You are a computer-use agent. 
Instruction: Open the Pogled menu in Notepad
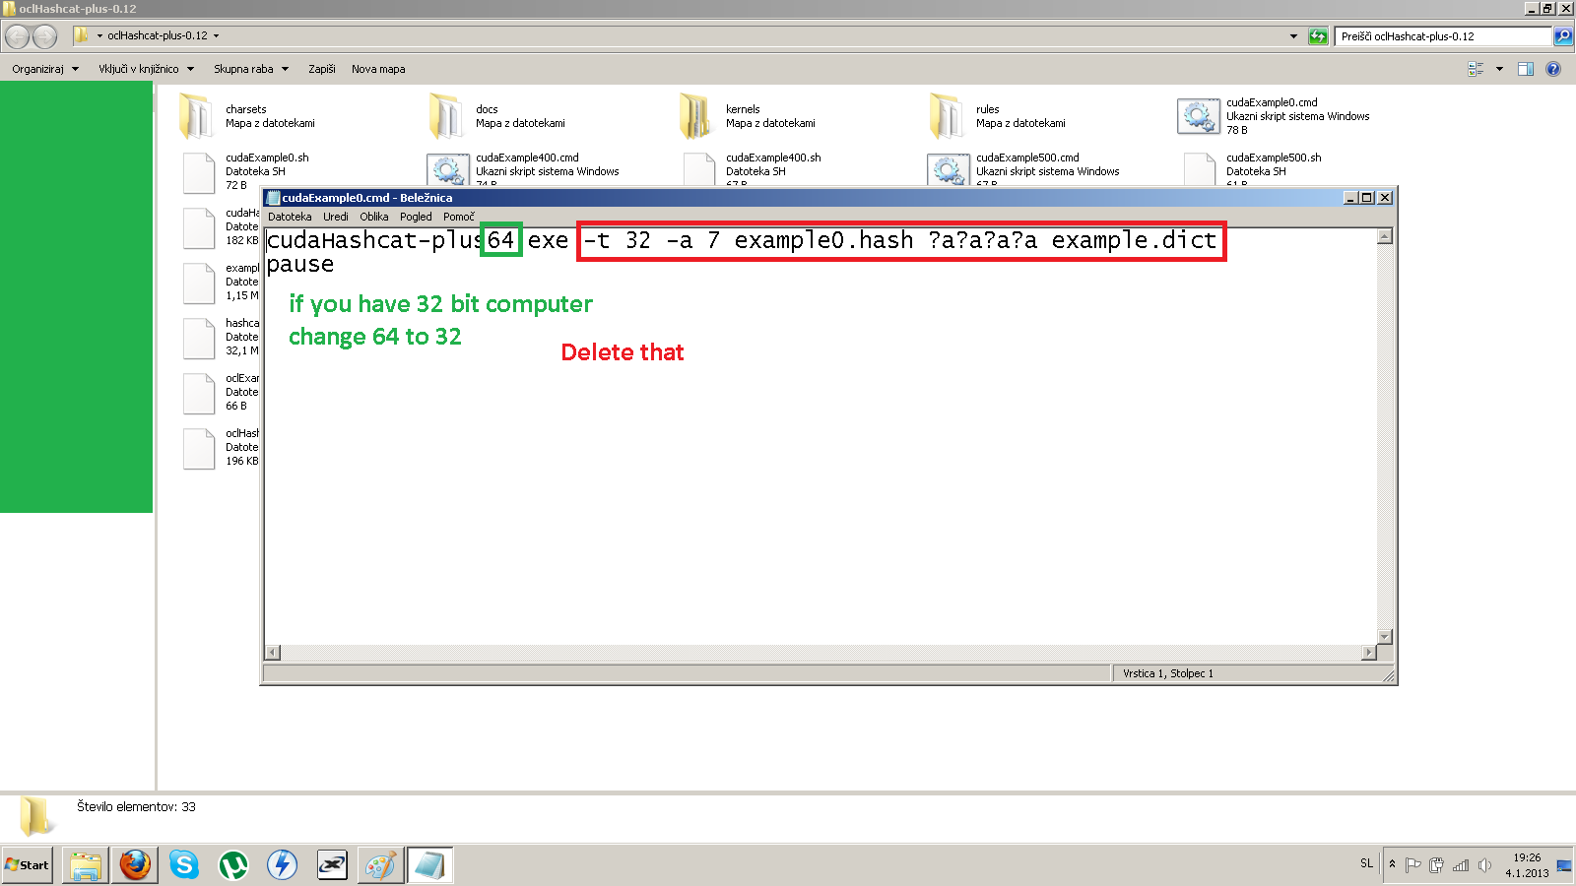click(x=416, y=217)
